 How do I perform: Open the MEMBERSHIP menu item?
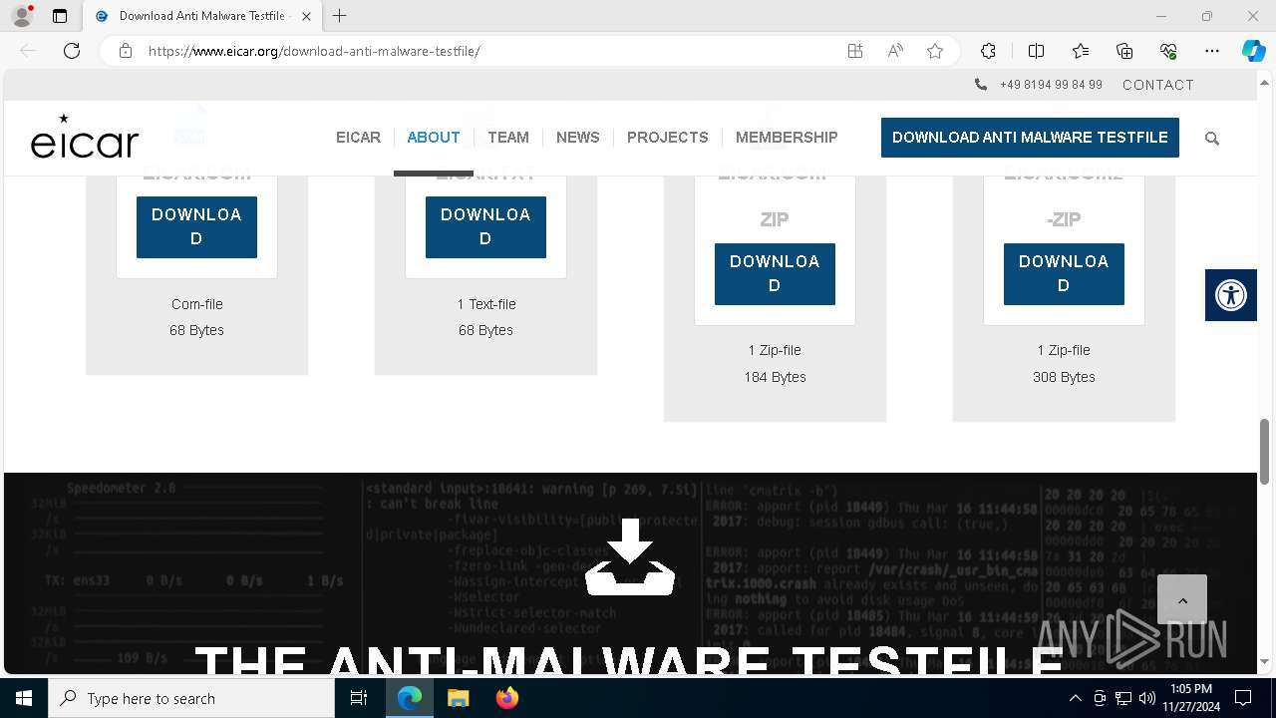coord(787,138)
